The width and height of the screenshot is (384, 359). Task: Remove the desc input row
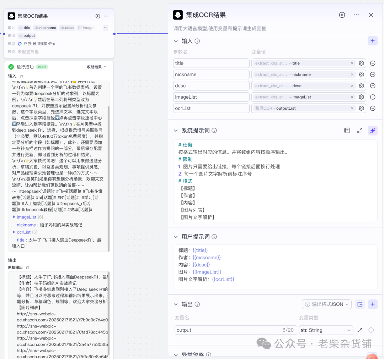coord(373,86)
